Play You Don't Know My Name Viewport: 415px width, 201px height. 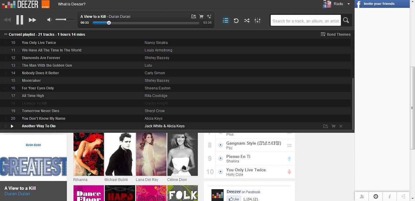click(x=43, y=119)
